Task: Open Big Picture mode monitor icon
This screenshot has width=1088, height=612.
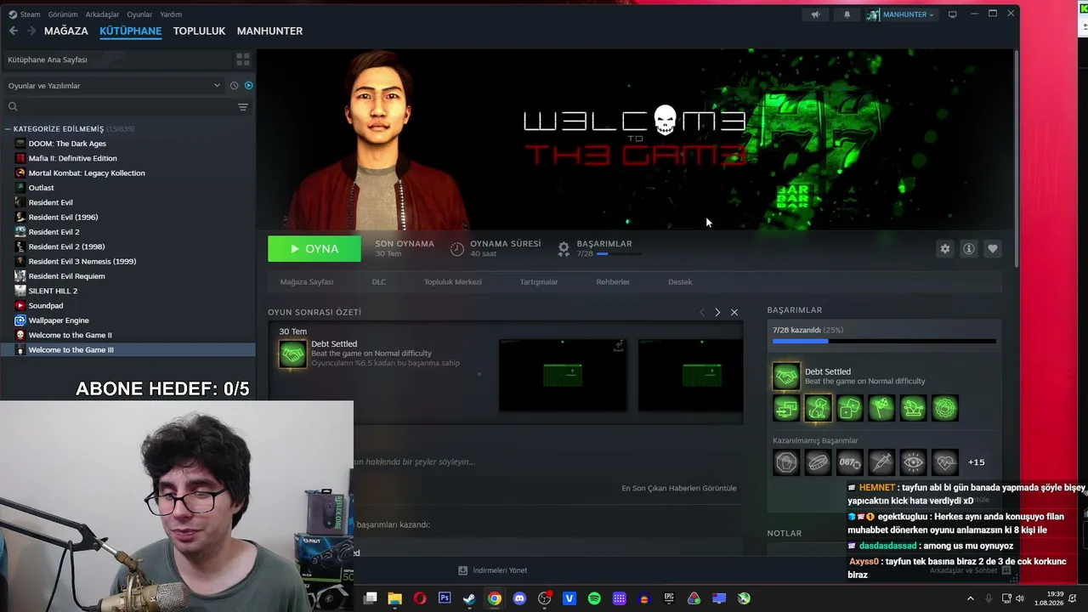Action: point(952,14)
